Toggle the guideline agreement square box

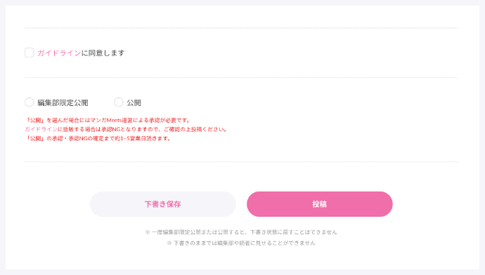pyautogui.click(x=29, y=53)
